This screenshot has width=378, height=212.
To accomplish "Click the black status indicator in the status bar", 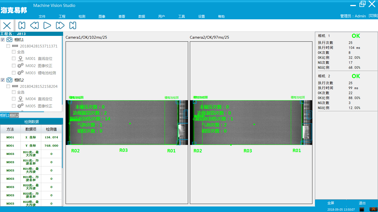I will [x=362, y=210].
